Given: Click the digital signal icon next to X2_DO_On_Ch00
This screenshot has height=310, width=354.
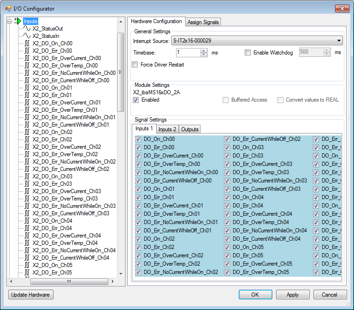Looking at the screenshot, I should pyautogui.click(x=27, y=43).
